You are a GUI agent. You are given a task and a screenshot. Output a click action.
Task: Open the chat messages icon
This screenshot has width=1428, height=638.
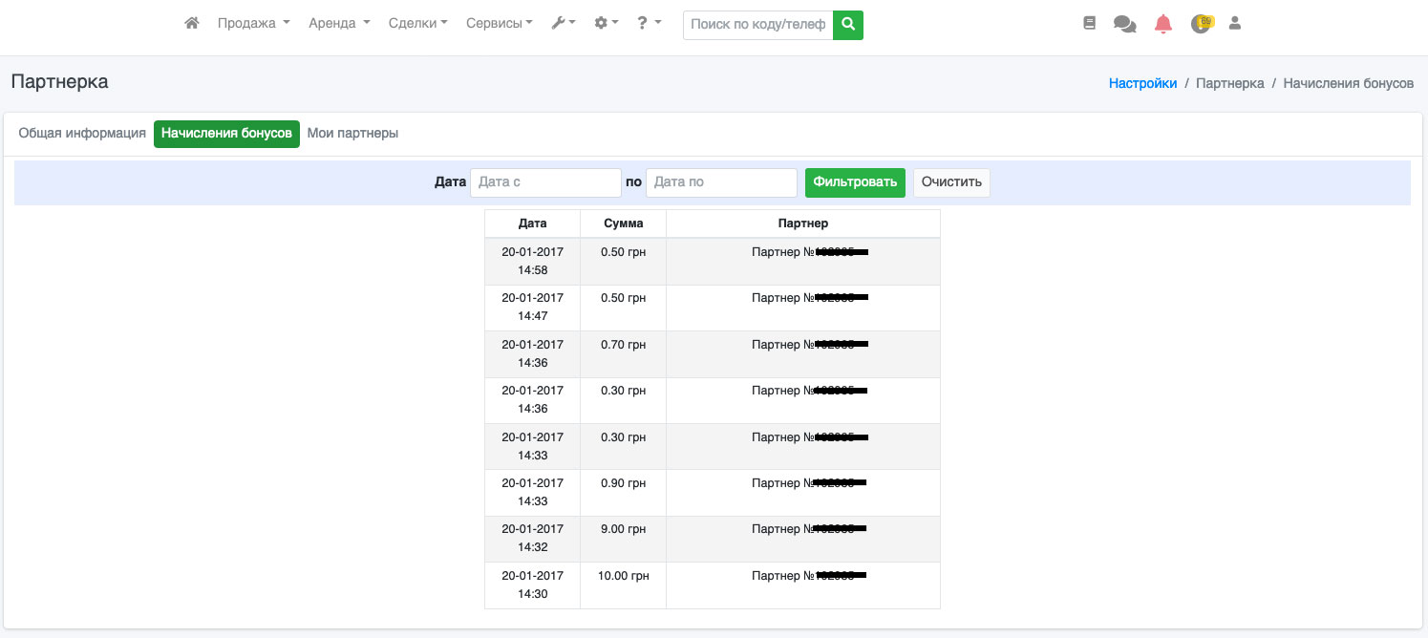pos(1124,25)
